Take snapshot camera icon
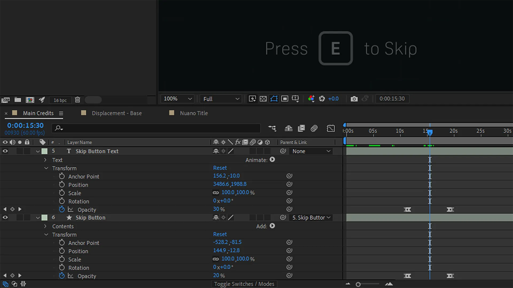Image resolution: width=513 pixels, height=288 pixels. (354, 99)
